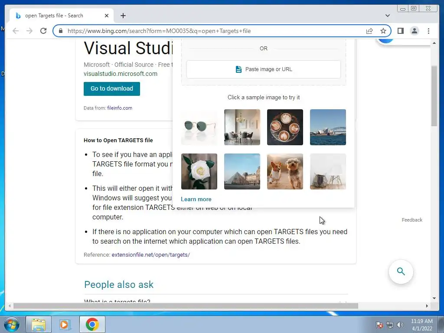The image size is (444, 333).
Task: Click Learn more in visual search panel
Action: [x=196, y=199]
